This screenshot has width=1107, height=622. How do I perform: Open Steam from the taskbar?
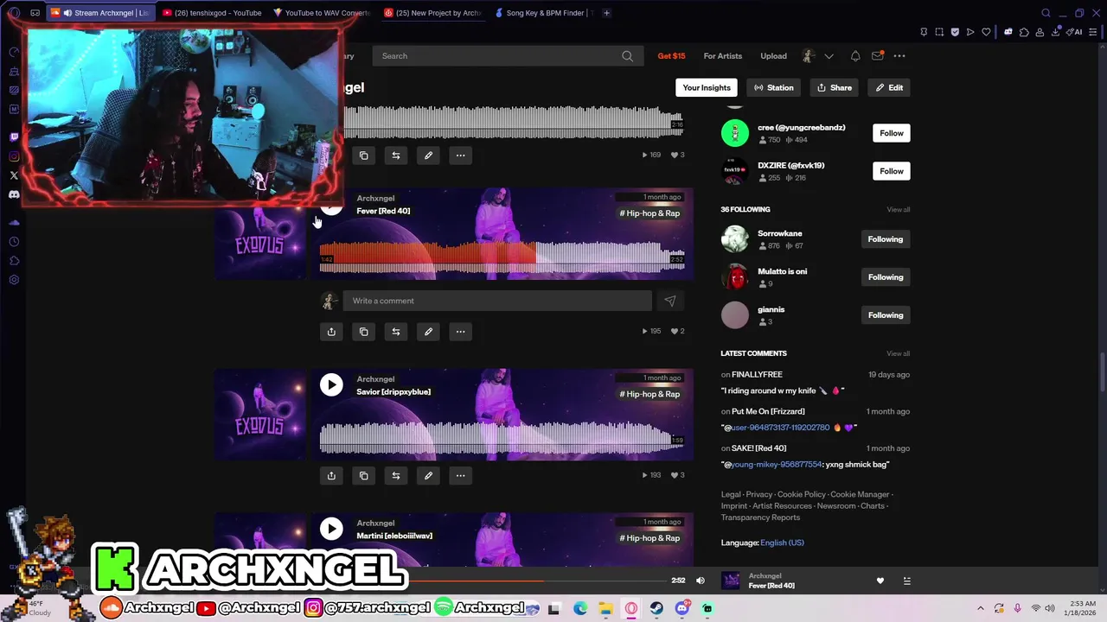pos(656,608)
